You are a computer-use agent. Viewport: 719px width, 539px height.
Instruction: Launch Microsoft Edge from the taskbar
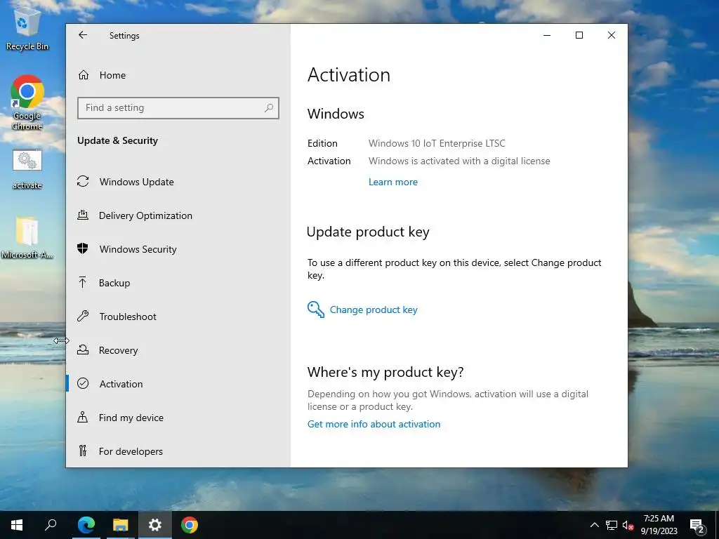pyautogui.click(x=86, y=525)
